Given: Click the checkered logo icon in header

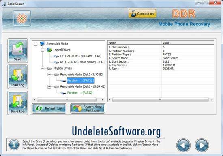Looking at the screenshot, I should [22, 19].
